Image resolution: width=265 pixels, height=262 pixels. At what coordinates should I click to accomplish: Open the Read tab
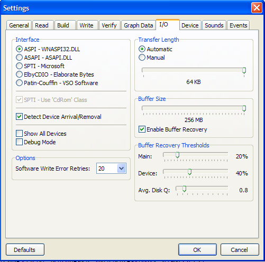(x=43, y=25)
